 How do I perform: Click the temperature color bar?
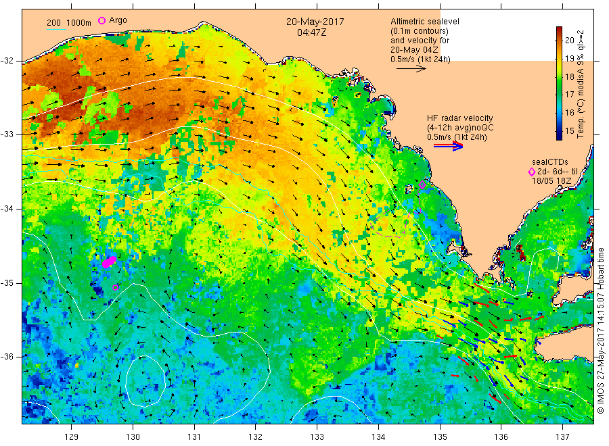[x=559, y=83]
